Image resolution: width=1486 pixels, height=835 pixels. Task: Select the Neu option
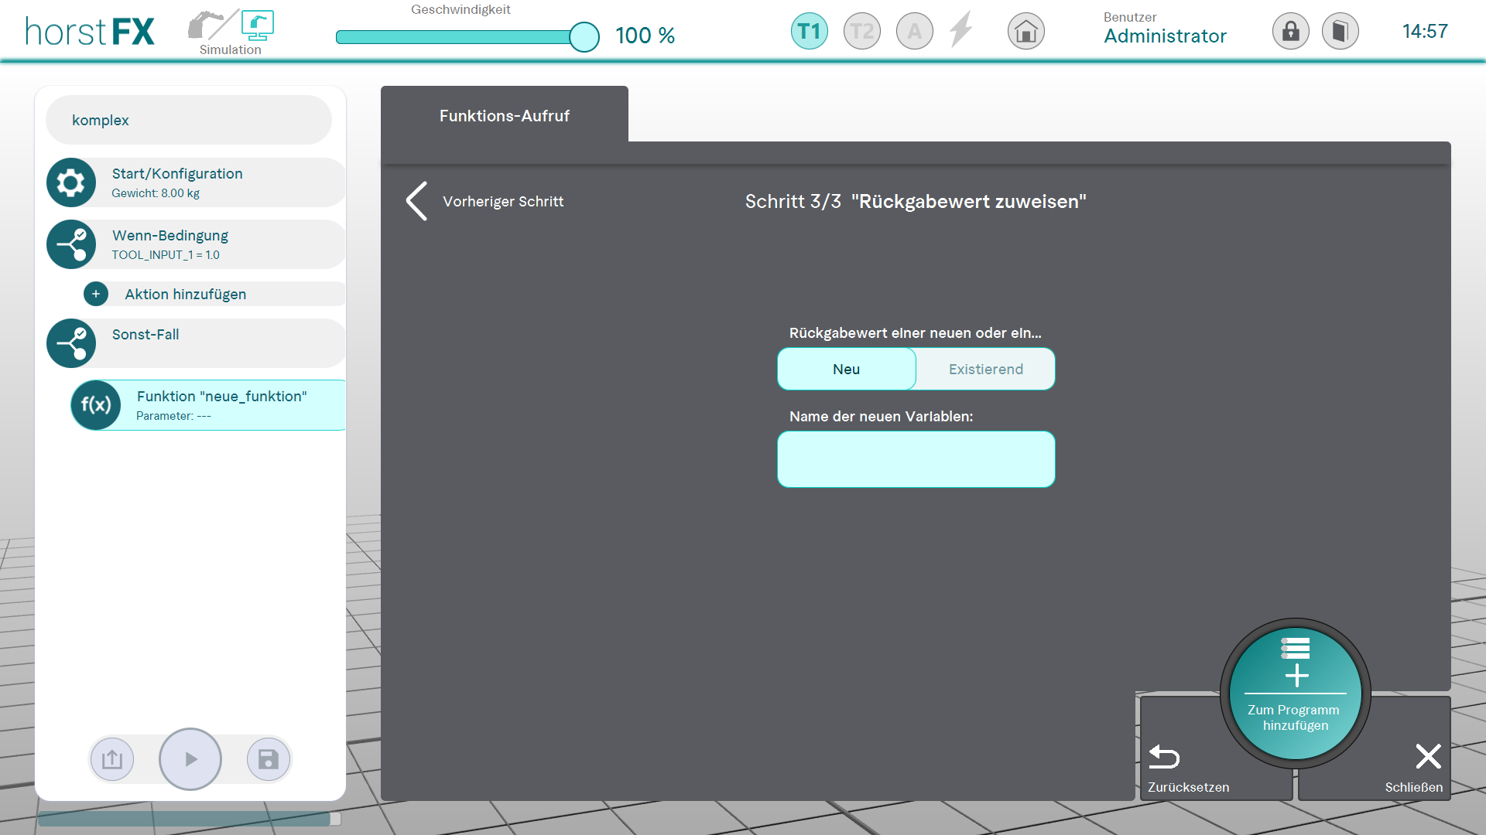pos(846,370)
